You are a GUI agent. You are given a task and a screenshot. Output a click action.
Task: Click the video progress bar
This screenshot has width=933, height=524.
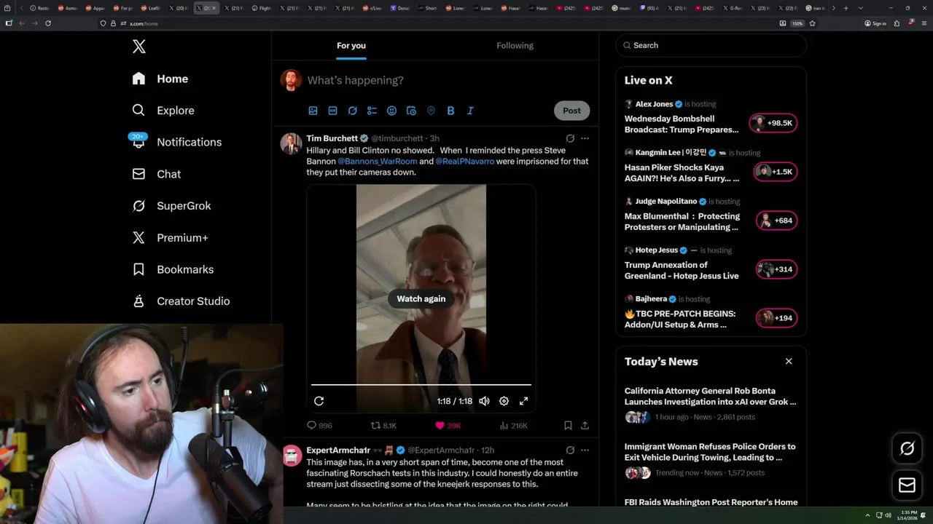click(x=421, y=384)
